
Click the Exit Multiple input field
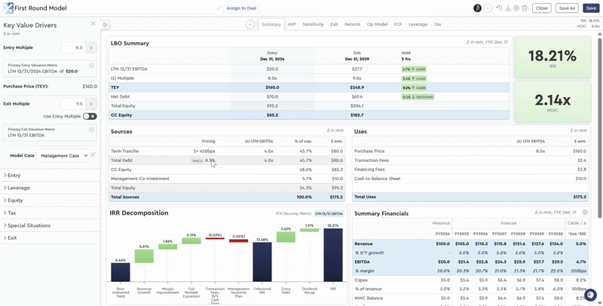[x=73, y=104]
